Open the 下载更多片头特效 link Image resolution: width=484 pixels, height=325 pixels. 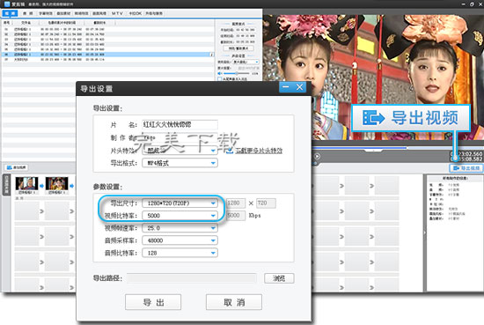(x=259, y=151)
